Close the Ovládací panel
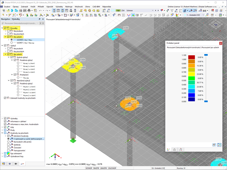The width and height of the screenshot is (227, 170). 220,43
